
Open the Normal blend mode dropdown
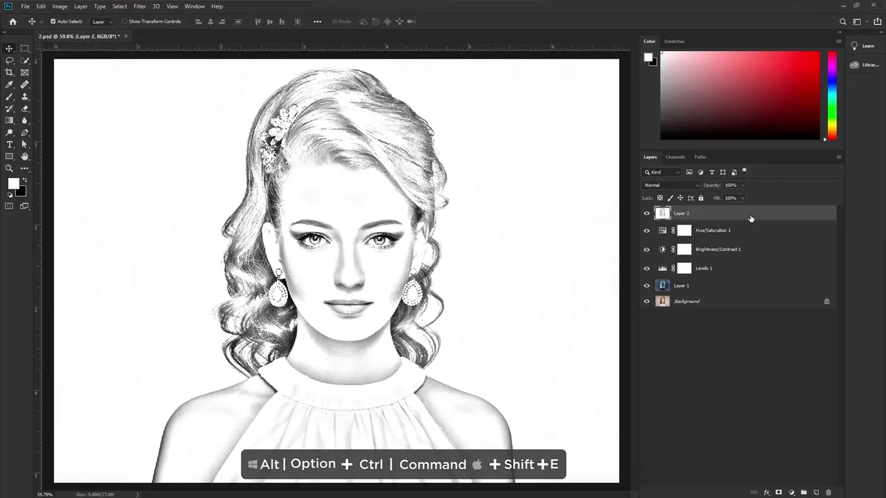(x=671, y=185)
